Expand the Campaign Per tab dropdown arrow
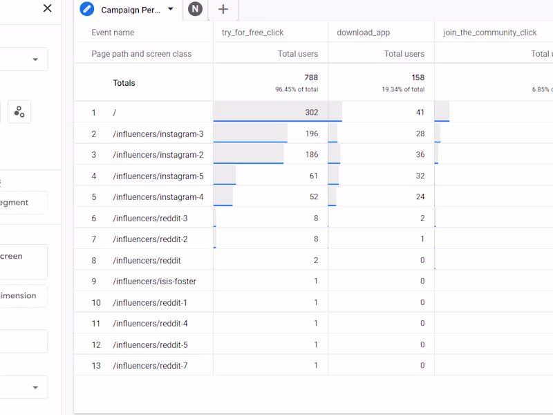The width and height of the screenshot is (553, 415). (169, 10)
